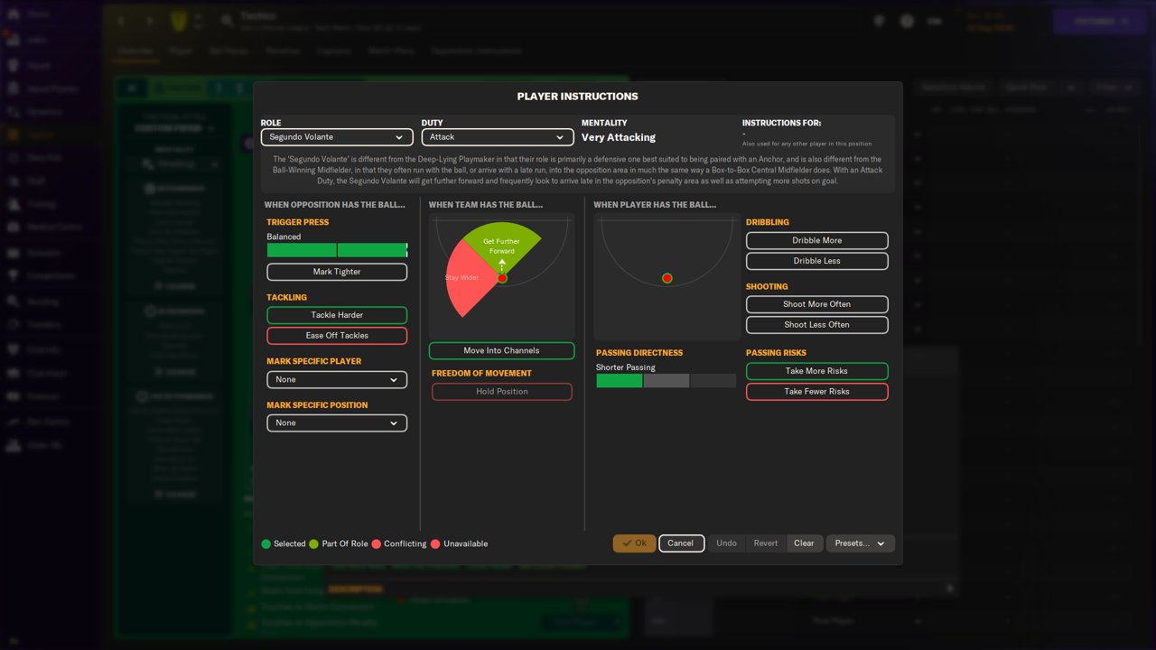Open the Role dropdown showing Segundo Volante

(334, 137)
